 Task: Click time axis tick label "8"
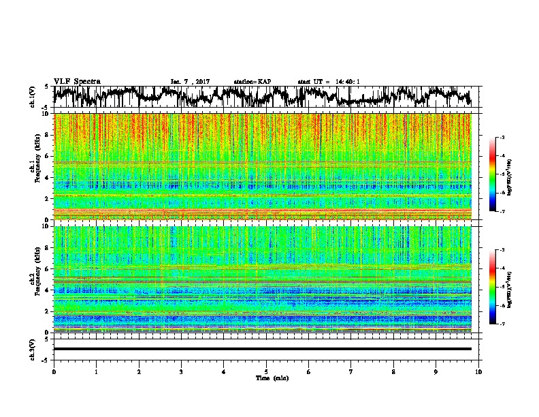coord(393,372)
